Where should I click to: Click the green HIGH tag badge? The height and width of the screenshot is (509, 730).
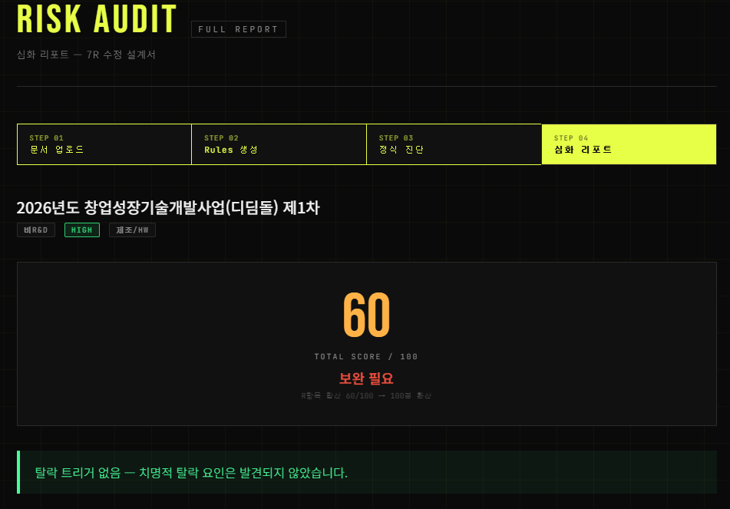click(x=82, y=230)
